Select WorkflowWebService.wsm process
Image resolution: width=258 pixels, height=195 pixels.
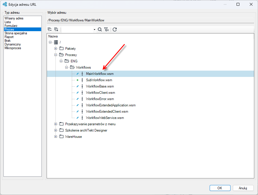pyautogui.click(x=105, y=118)
